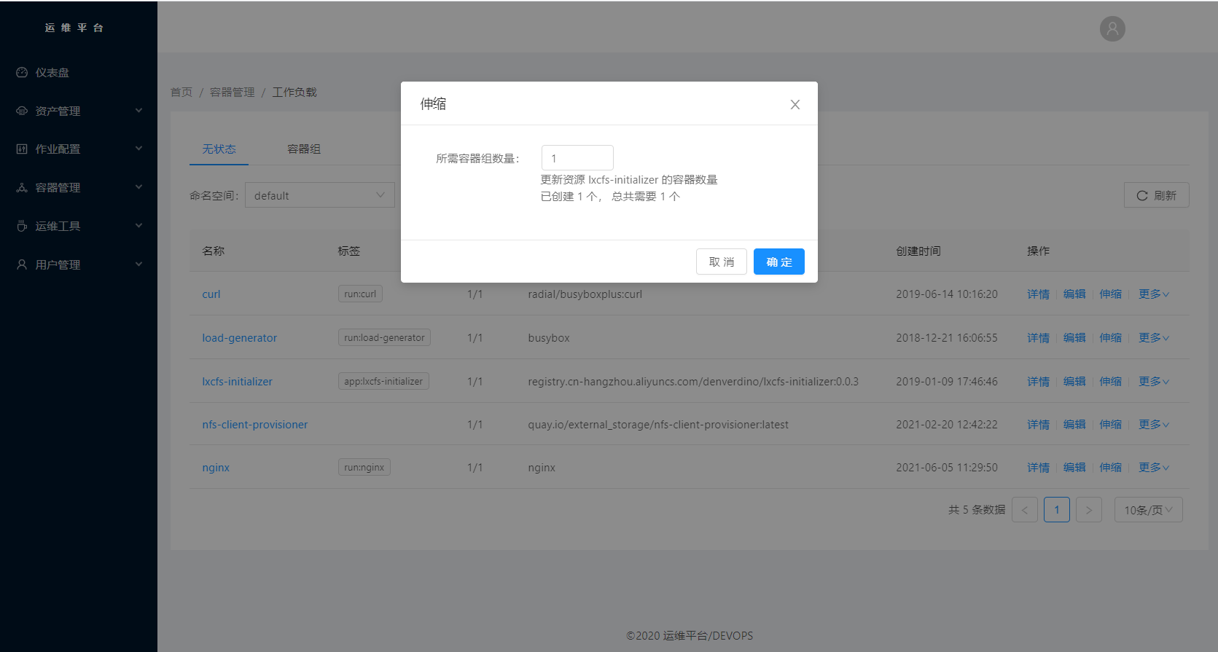Viewport: 1218px width, 652px height.
Task: Open 更多 dropdown for the lxcfs-initializer row
Action: tap(1154, 382)
